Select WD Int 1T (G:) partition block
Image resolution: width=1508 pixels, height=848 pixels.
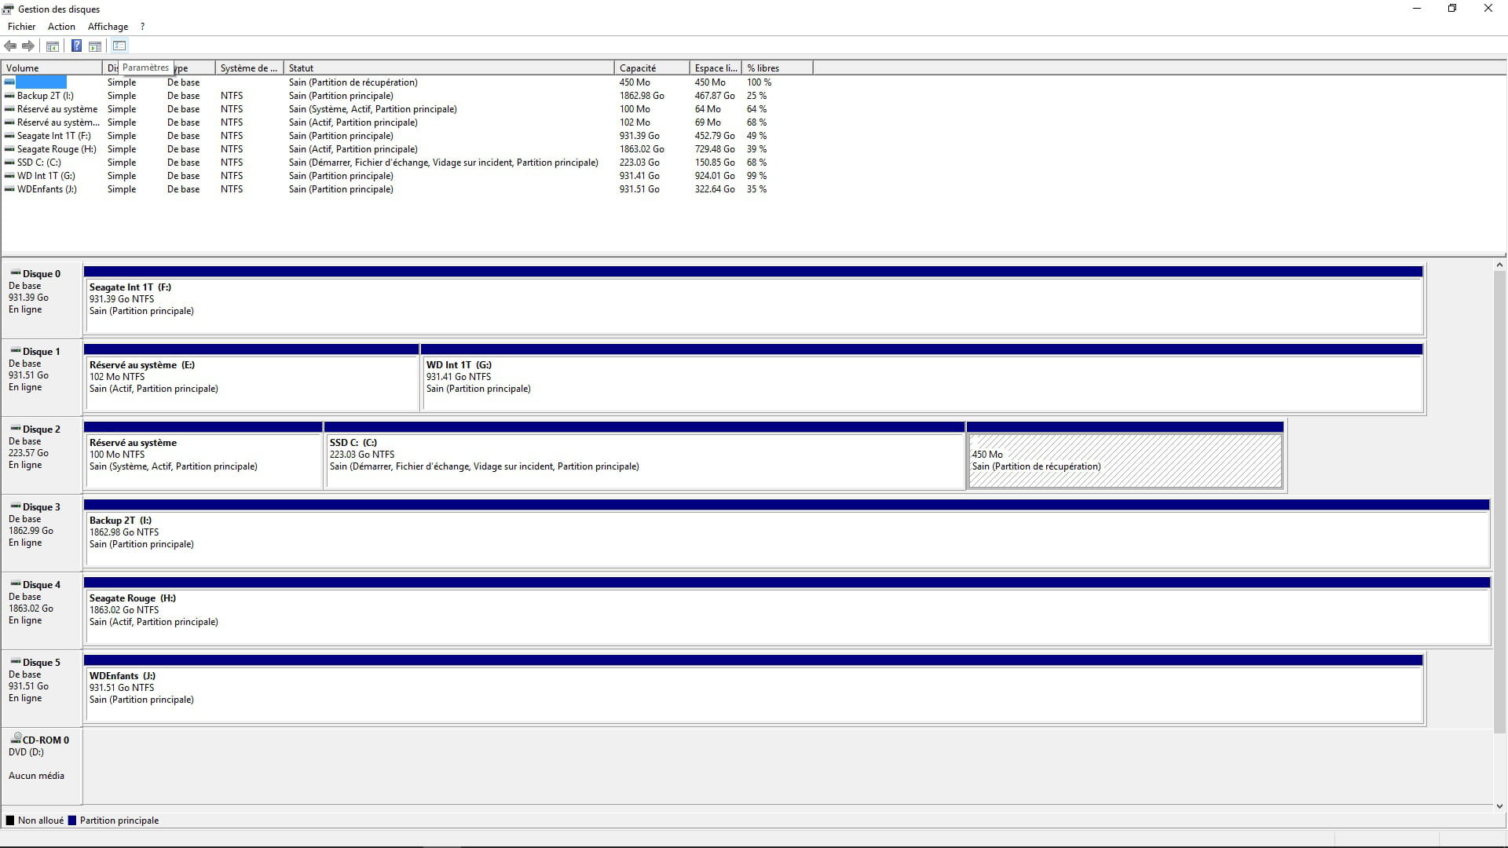(x=921, y=382)
